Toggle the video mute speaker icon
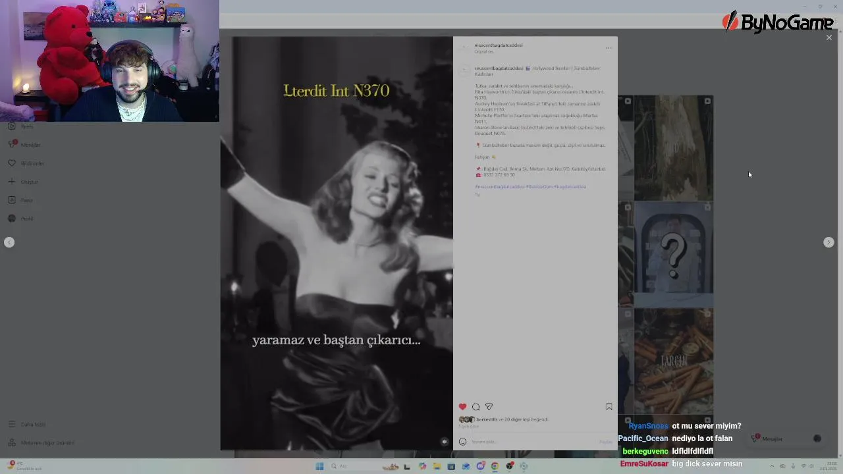 (x=445, y=442)
